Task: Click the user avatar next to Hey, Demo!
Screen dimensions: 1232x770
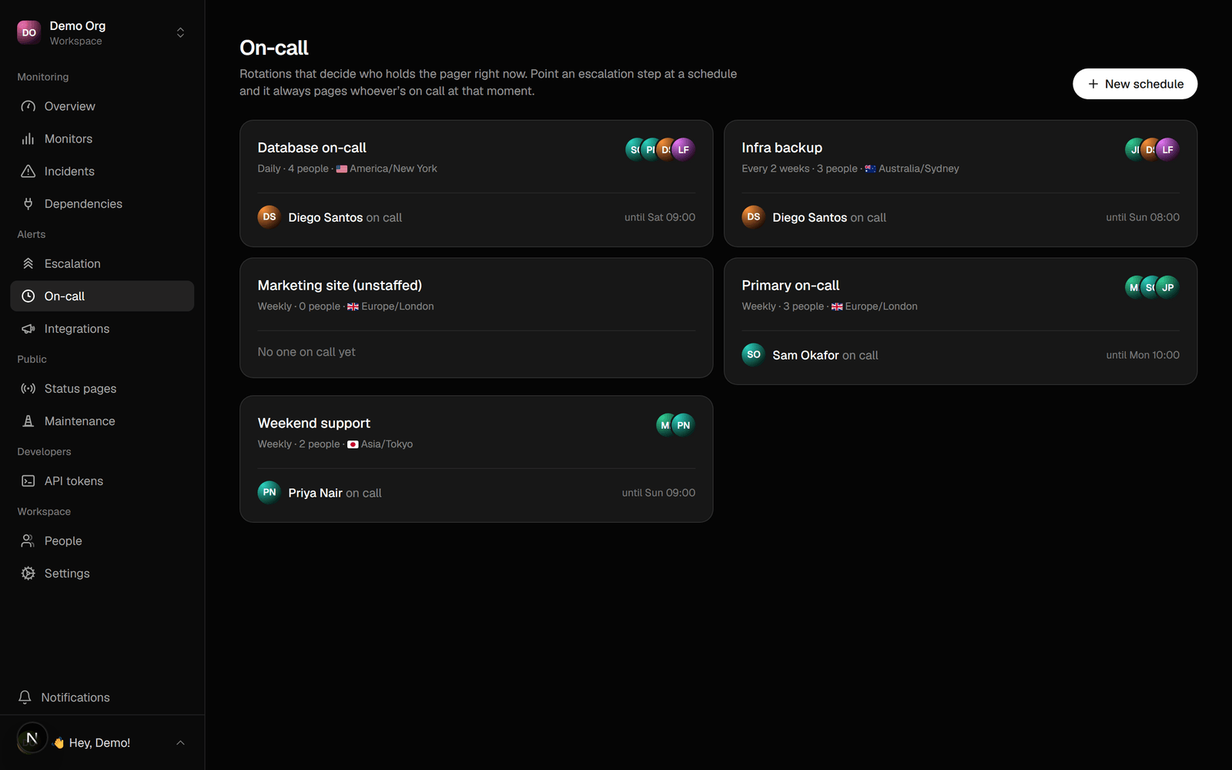Action: (32, 738)
